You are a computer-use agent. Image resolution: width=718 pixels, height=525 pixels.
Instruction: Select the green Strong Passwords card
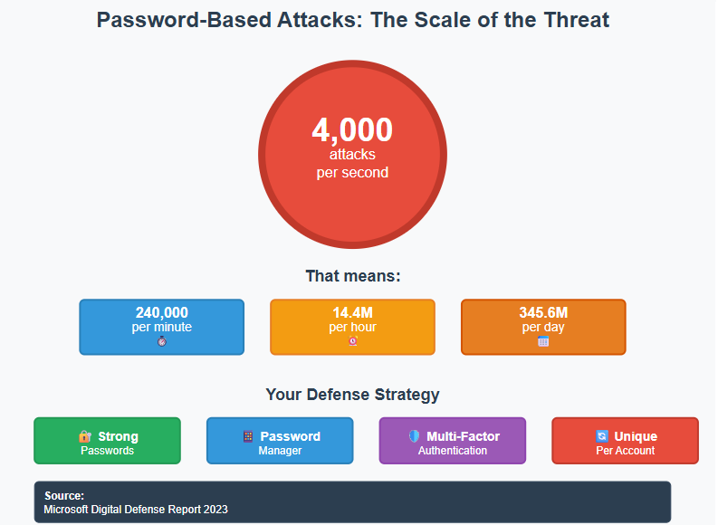(107, 441)
